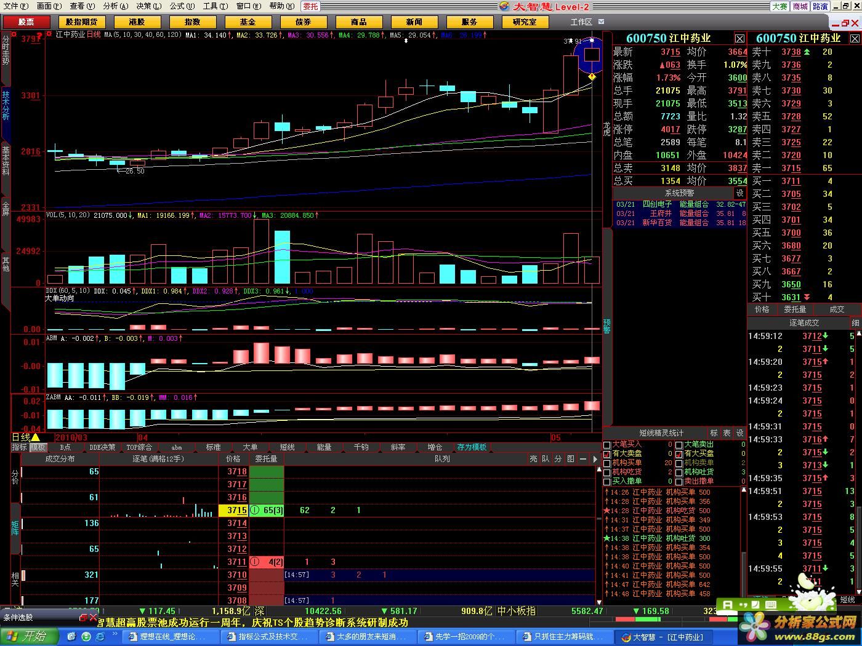Image resolution: width=862 pixels, height=646 pixels.
Task: Click the 图 chart icon in queue header
Action: click(x=571, y=459)
